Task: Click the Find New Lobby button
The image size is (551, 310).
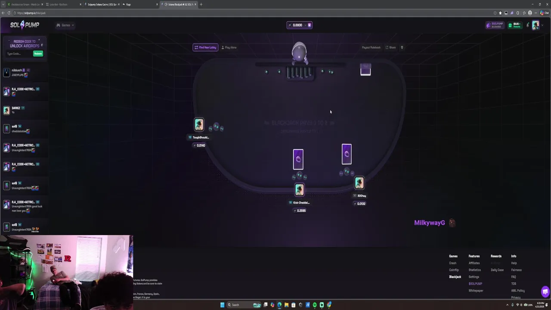Action: 205,47
